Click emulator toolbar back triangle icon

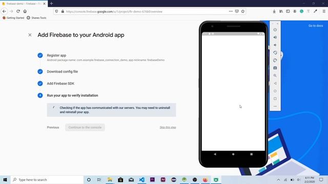coord(275,83)
